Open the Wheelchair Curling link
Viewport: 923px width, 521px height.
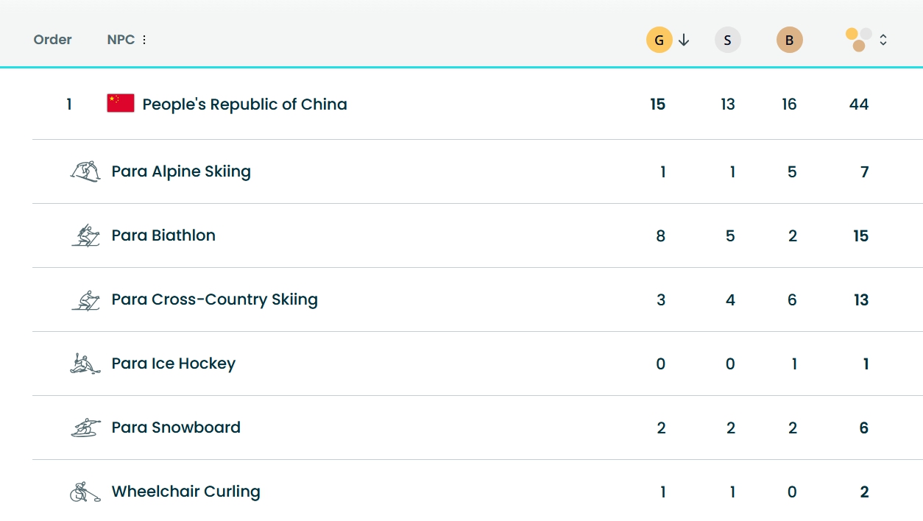point(185,492)
